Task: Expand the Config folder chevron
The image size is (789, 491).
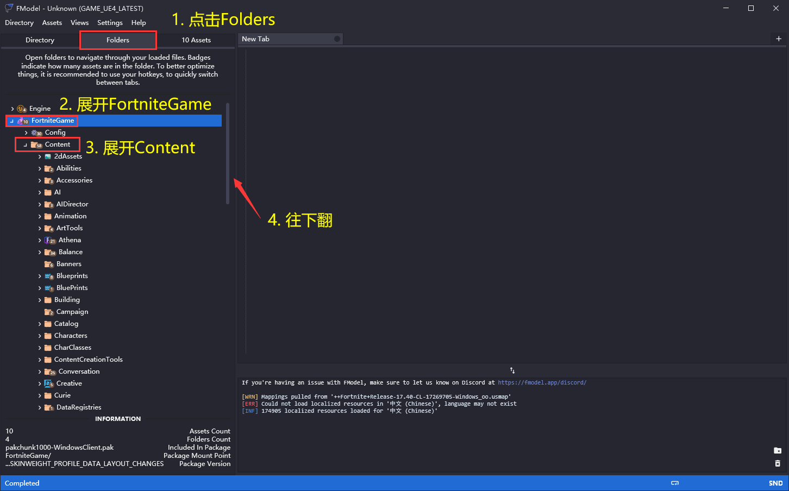Action: [26, 133]
